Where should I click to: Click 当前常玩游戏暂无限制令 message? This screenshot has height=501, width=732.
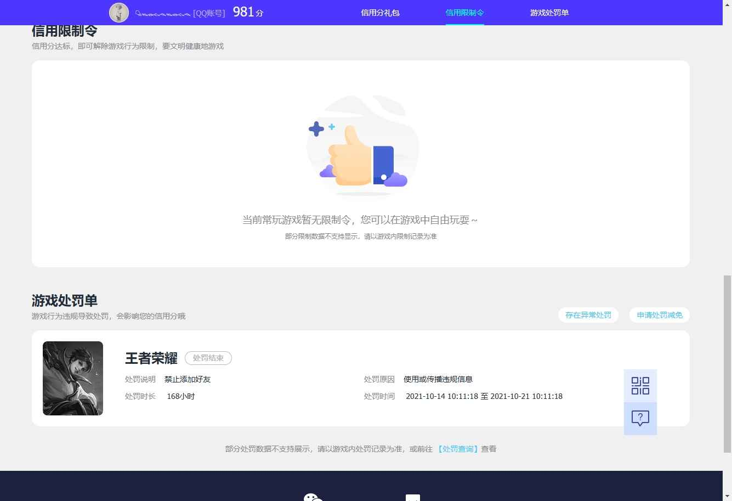pos(360,220)
